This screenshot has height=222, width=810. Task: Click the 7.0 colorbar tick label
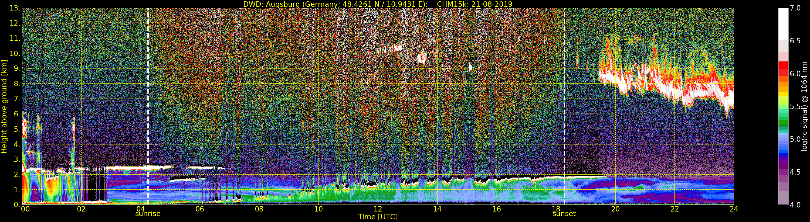795,8
